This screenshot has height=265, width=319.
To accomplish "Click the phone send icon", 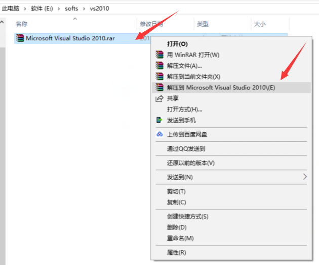I will coord(159,120).
